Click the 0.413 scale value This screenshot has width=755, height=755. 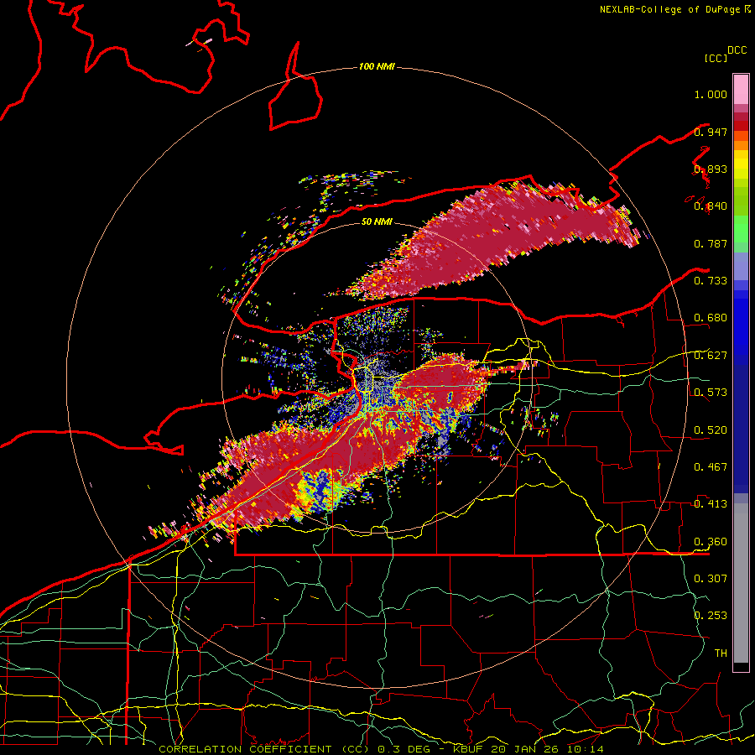(711, 504)
